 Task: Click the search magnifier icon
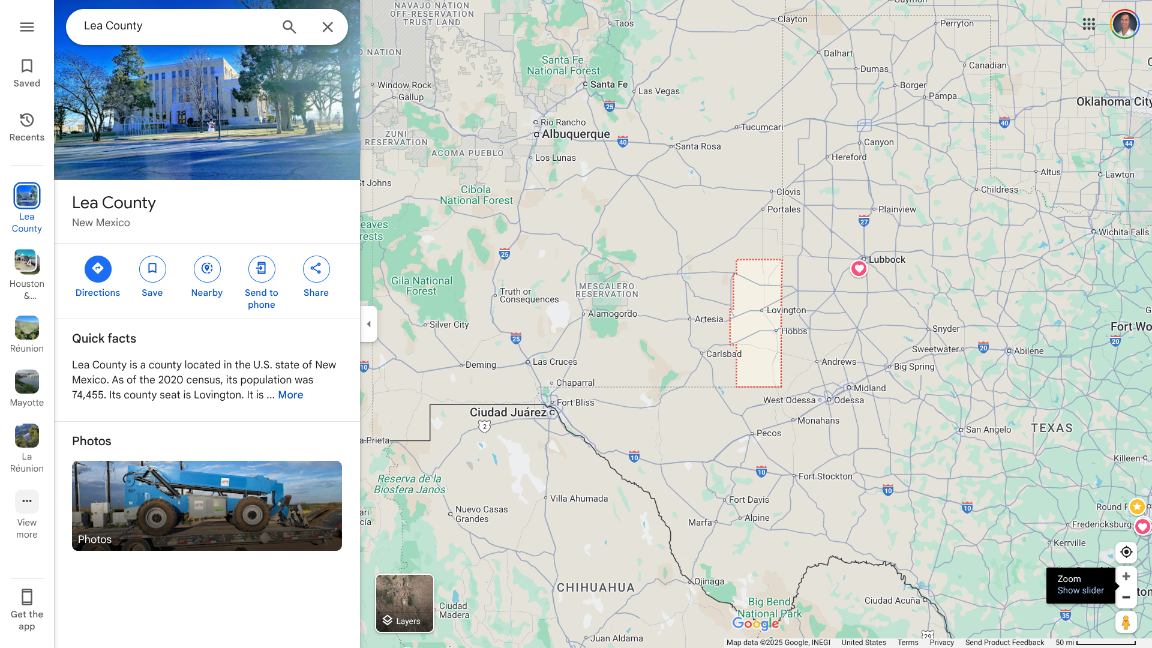(289, 27)
